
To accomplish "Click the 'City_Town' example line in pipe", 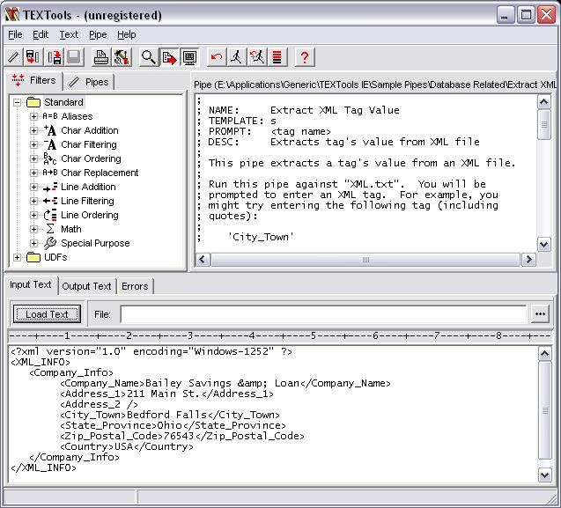I will pyautogui.click(x=261, y=237).
